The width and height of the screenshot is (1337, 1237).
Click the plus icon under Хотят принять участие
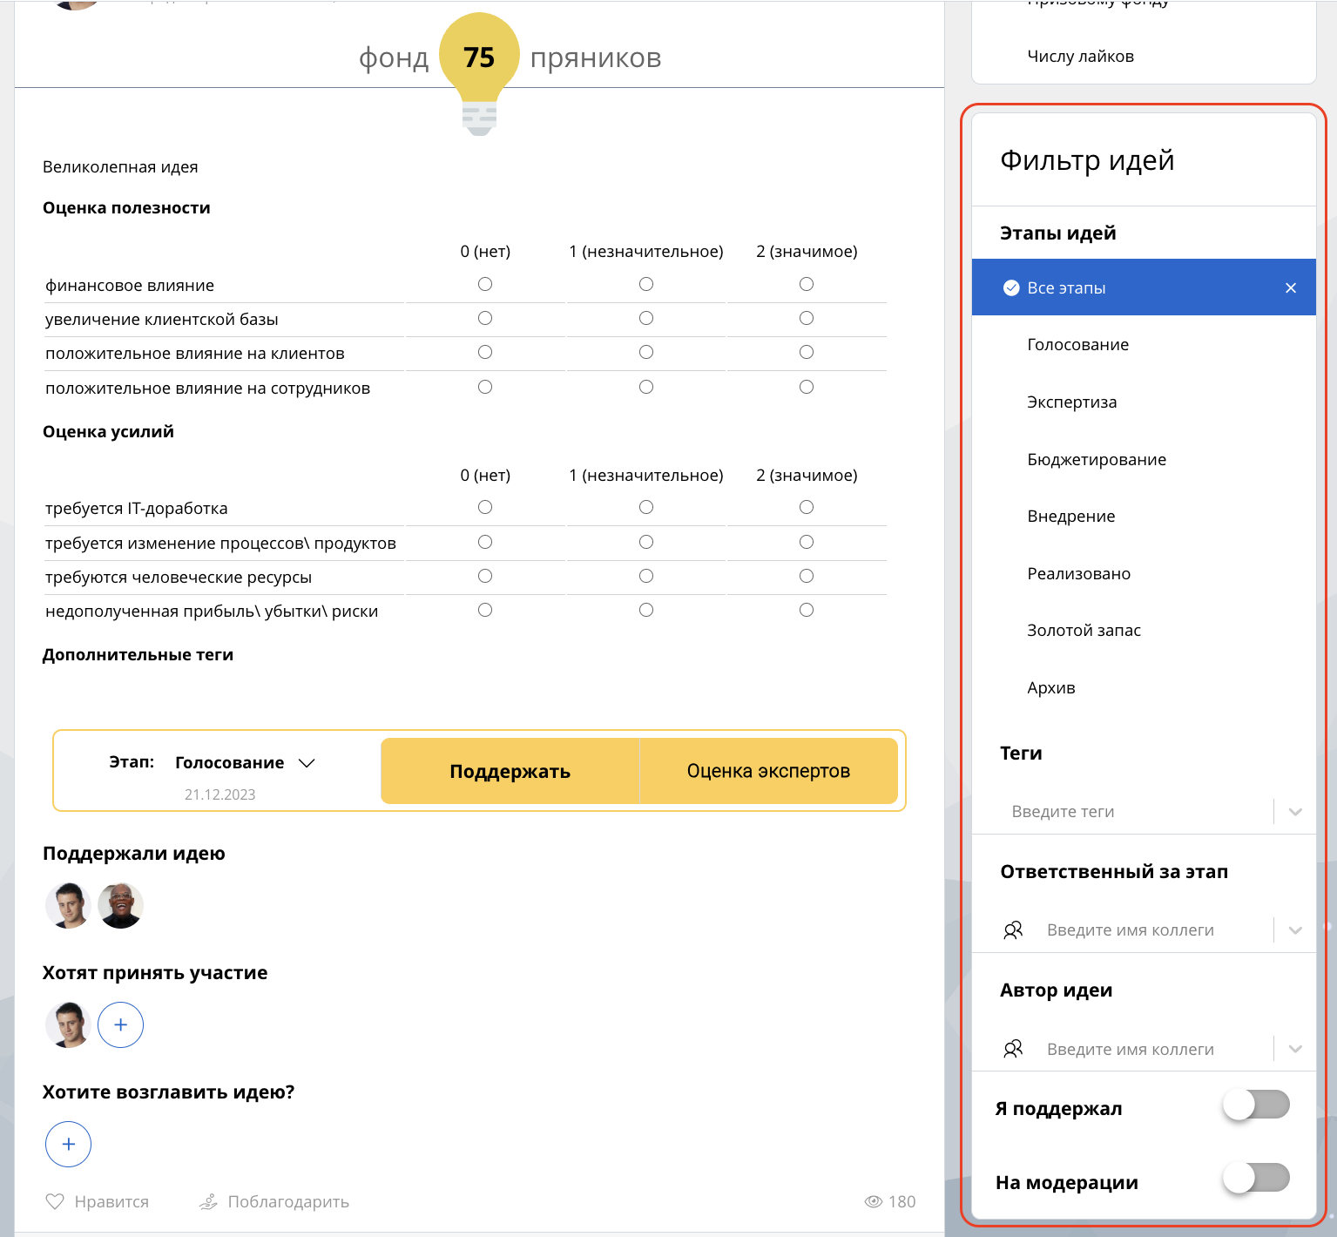pyautogui.click(x=120, y=1024)
